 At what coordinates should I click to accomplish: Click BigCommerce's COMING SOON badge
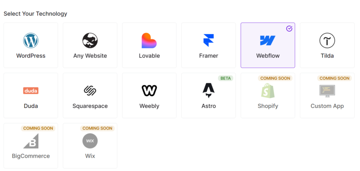click(x=38, y=128)
